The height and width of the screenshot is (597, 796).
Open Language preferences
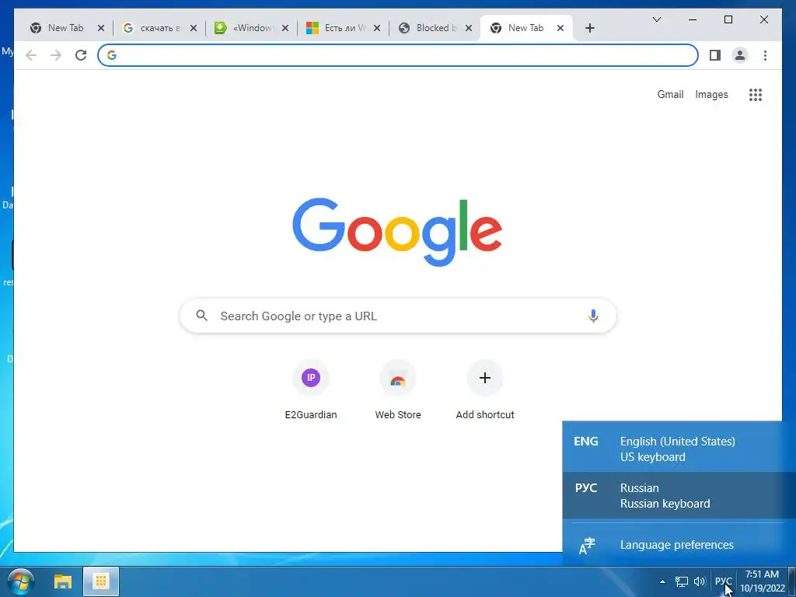679,545
